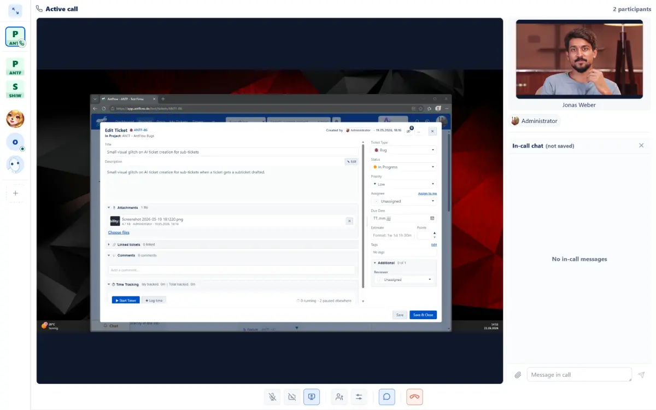This screenshot has height=410, width=656.
Task: Hang up with the red phone button
Action: (x=414, y=397)
